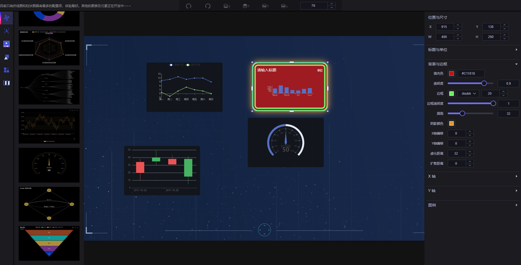The height and width of the screenshot is (265, 521).
Task: Increment the 扩散距离 spread value
Action: click(470, 162)
